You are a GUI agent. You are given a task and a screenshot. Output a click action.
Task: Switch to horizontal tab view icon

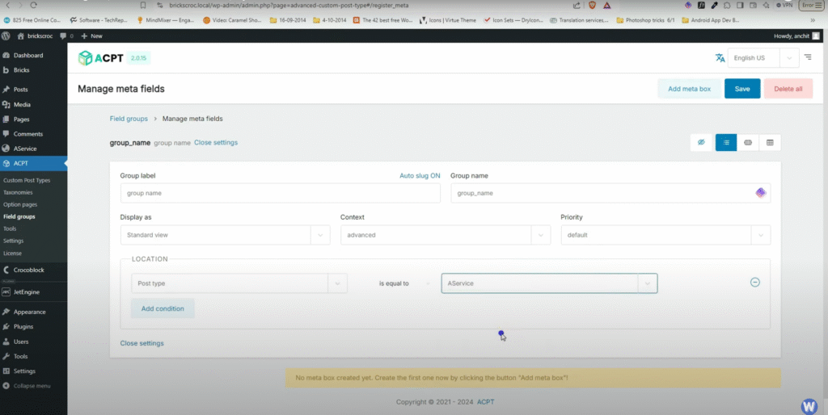pyautogui.click(x=748, y=142)
